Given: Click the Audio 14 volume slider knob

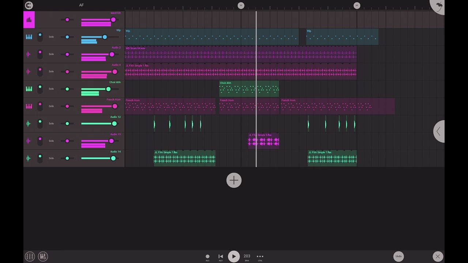Looking at the screenshot, I should [x=113, y=158].
